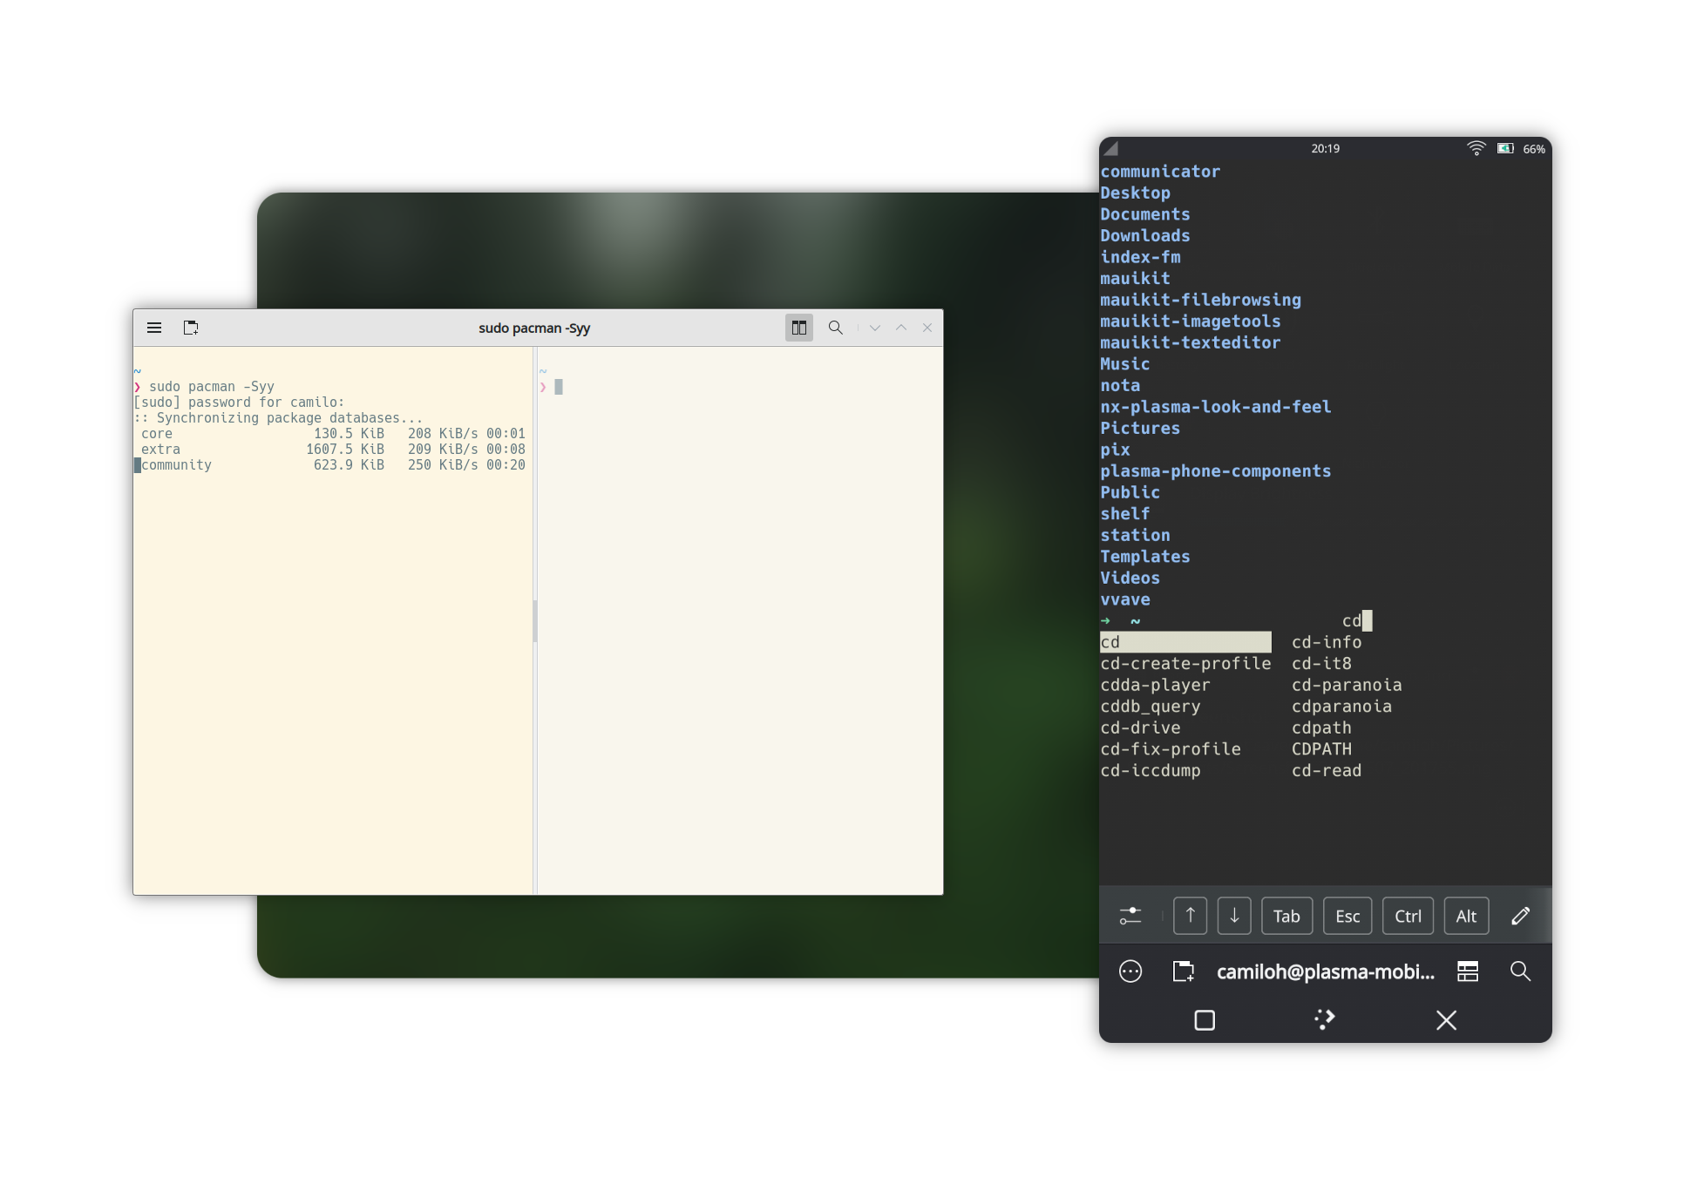The image size is (1697, 1198).
Task: Open the hamburger menu in terminal window
Action: [x=154, y=328]
